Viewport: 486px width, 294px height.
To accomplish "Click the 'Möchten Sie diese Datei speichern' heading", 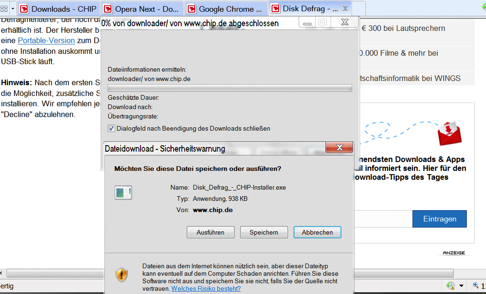I will tap(198, 169).
